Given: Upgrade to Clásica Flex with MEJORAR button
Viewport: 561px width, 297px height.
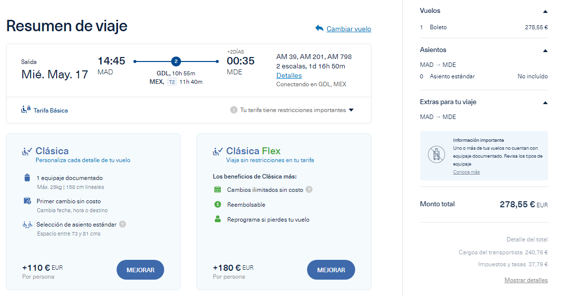Looking at the screenshot, I should pyautogui.click(x=331, y=270).
